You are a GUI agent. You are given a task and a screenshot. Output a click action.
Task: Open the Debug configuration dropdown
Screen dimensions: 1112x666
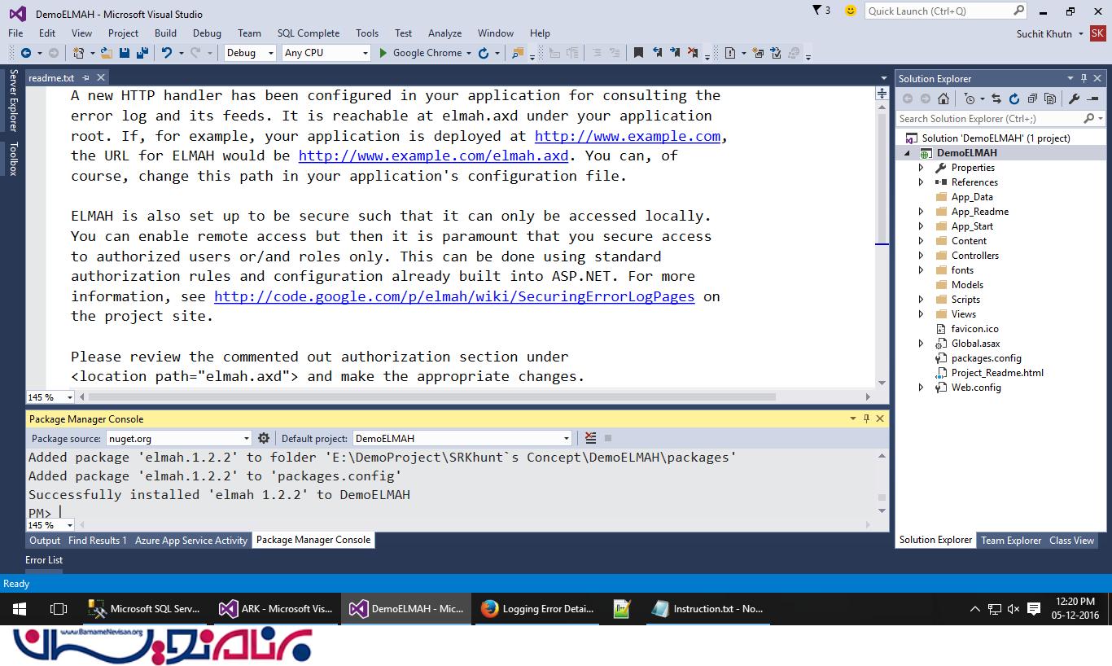click(250, 53)
